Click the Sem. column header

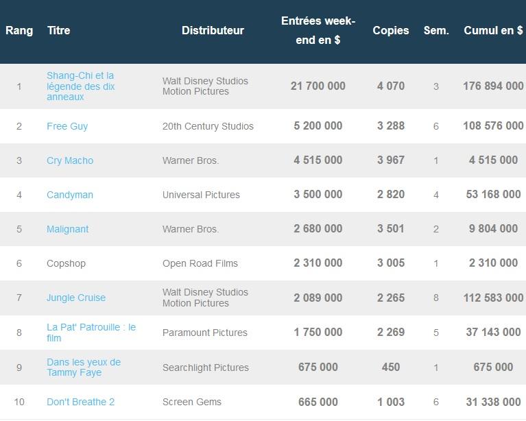(436, 31)
